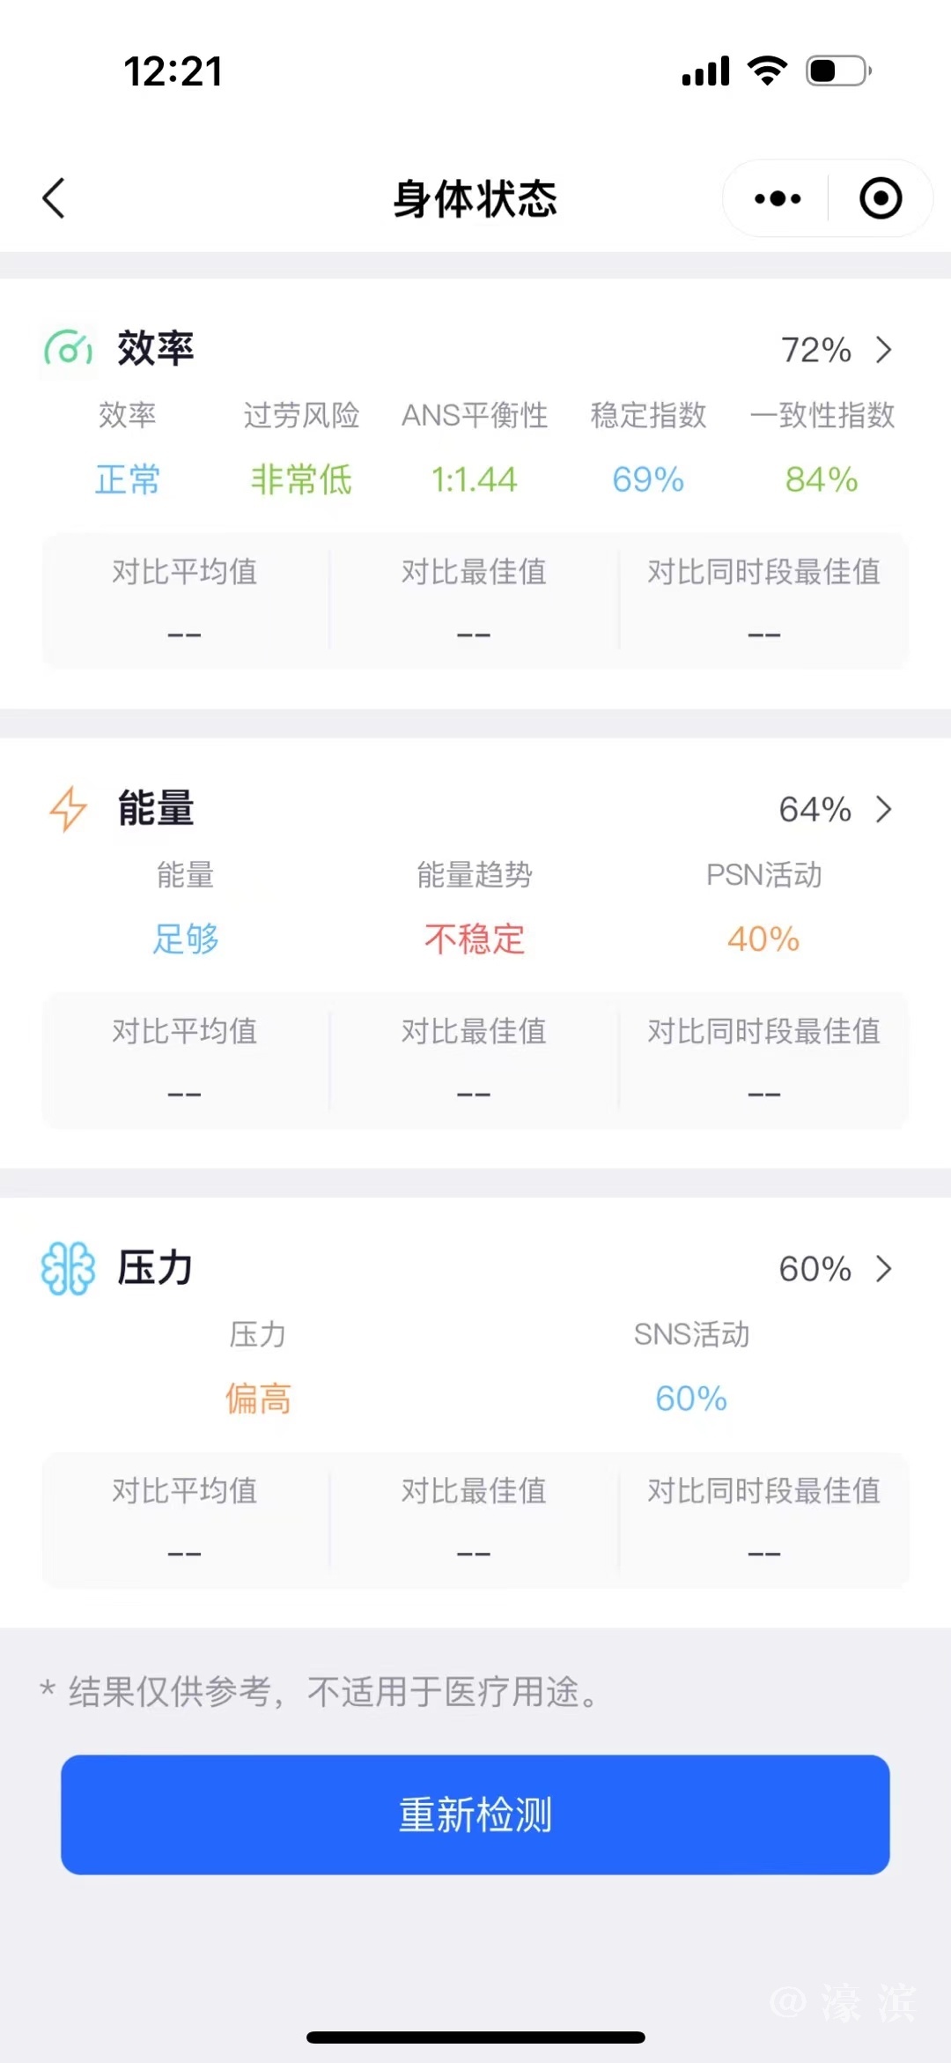
Task: Select 对比平均值 cell in efficiency section
Action: click(185, 601)
